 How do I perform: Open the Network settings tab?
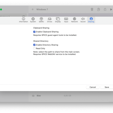(x=74, y=20)
